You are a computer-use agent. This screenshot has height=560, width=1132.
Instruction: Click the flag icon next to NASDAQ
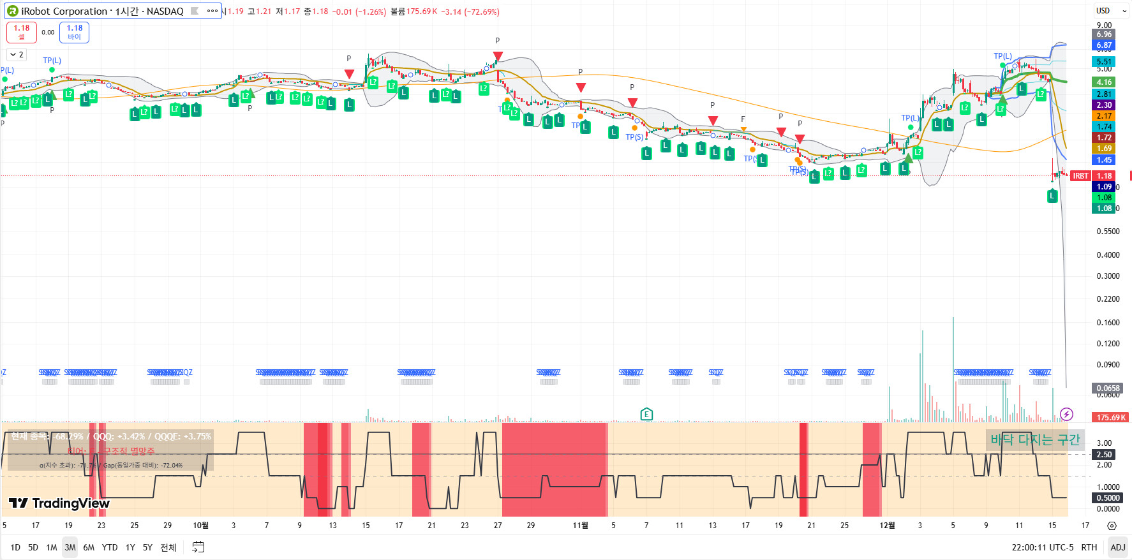tap(195, 11)
